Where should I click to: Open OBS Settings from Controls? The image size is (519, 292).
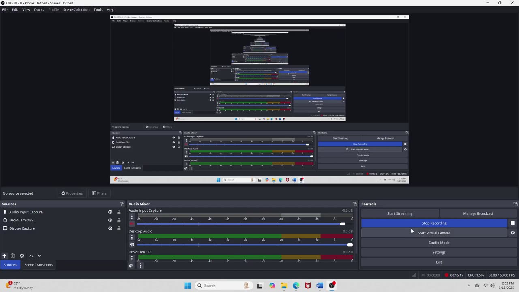point(439,252)
